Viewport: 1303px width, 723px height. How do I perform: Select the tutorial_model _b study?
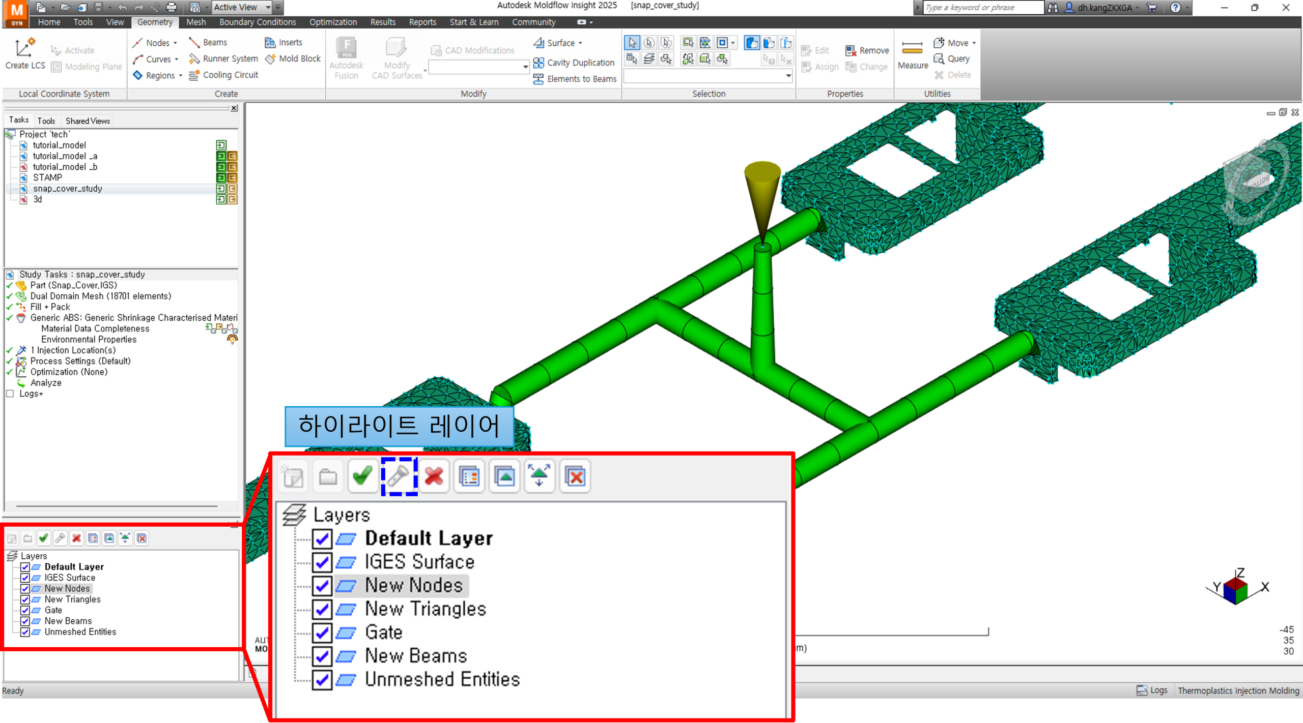(65, 167)
